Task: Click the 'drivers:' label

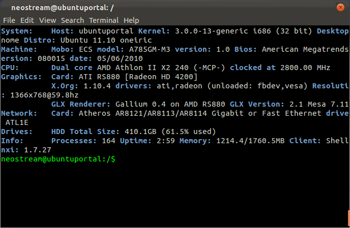Action: pos(133,86)
